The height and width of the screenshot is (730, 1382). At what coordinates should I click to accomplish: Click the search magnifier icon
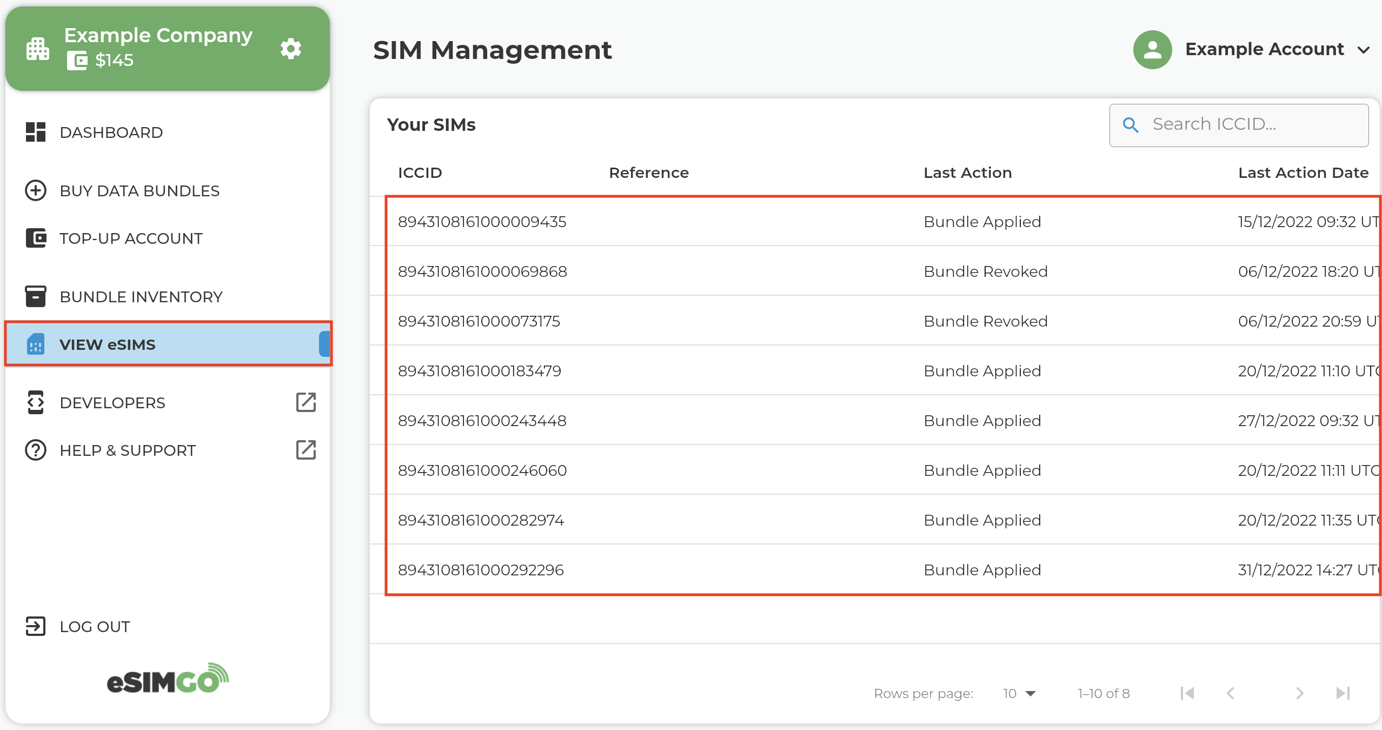point(1130,125)
